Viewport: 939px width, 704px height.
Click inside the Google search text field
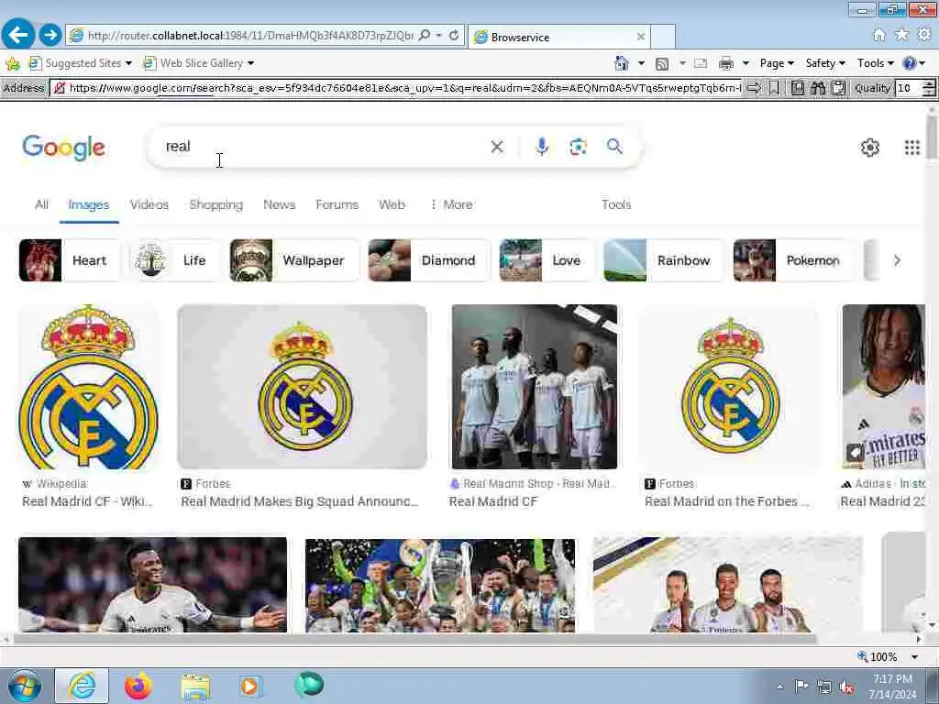coord(324,147)
